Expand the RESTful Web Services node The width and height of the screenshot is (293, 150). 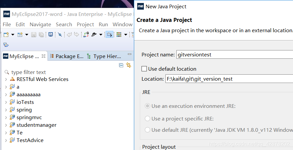coord(6,79)
